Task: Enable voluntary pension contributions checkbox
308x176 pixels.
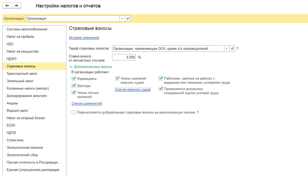Action: pyautogui.click(x=74, y=112)
